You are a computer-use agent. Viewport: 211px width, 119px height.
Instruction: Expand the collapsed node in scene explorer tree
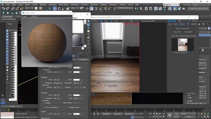pos(10,96)
